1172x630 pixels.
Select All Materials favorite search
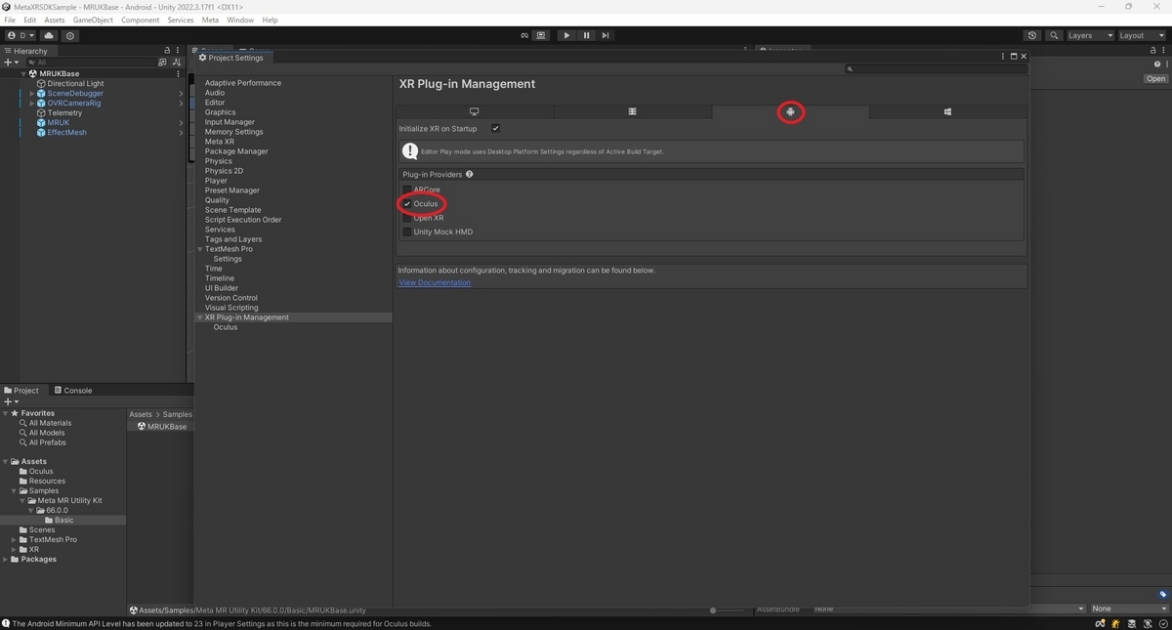coord(50,423)
